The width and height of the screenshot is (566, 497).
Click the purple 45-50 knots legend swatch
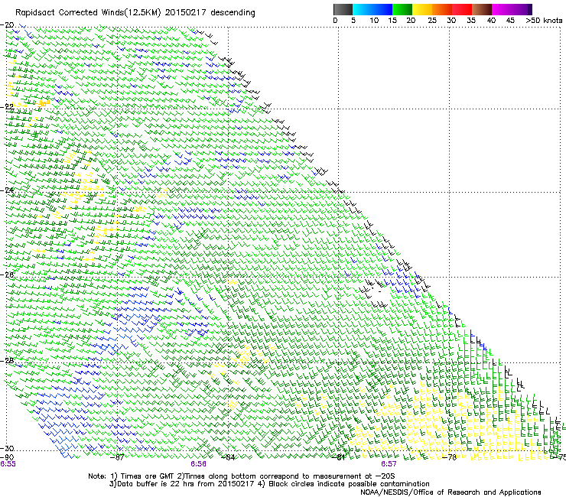(522, 9)
